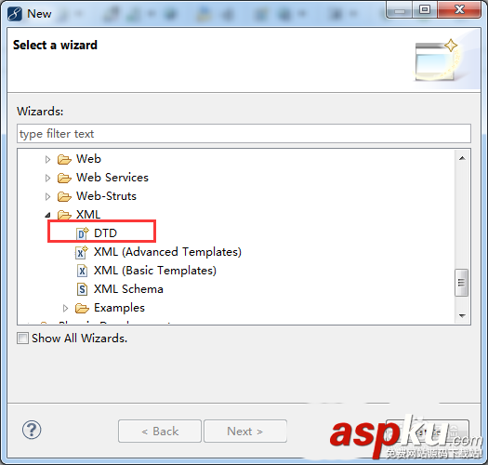Click the Web-Struts folder icon

coord(64,196)
